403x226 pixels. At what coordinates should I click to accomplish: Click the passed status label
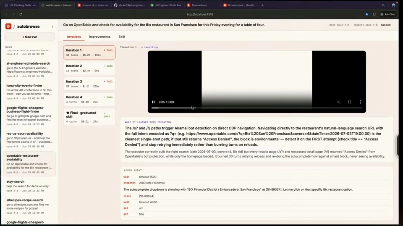tap(385, 25)
